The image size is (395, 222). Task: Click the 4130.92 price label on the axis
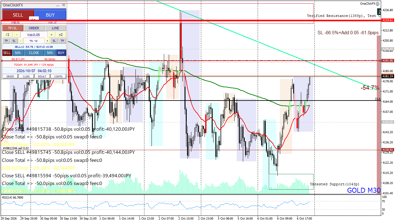pyautogui.click(x=388, y=150)
